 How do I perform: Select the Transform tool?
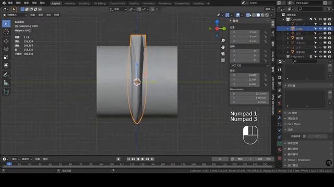click(6, 65)
